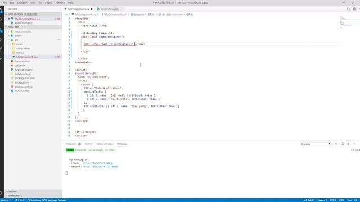Expand the assets folder
The image size is (360, 202).
(20, 44)
